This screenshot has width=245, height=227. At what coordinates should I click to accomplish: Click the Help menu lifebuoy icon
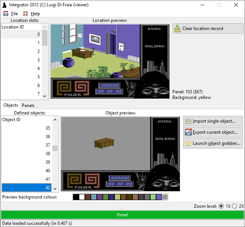(25, 14)
